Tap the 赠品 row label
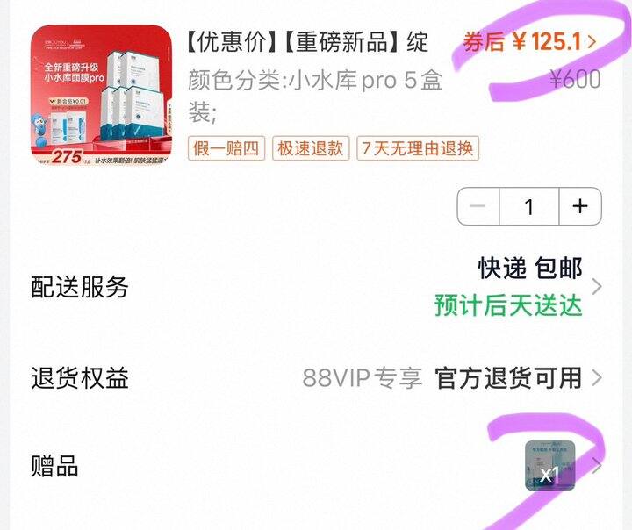 (54, 466)
